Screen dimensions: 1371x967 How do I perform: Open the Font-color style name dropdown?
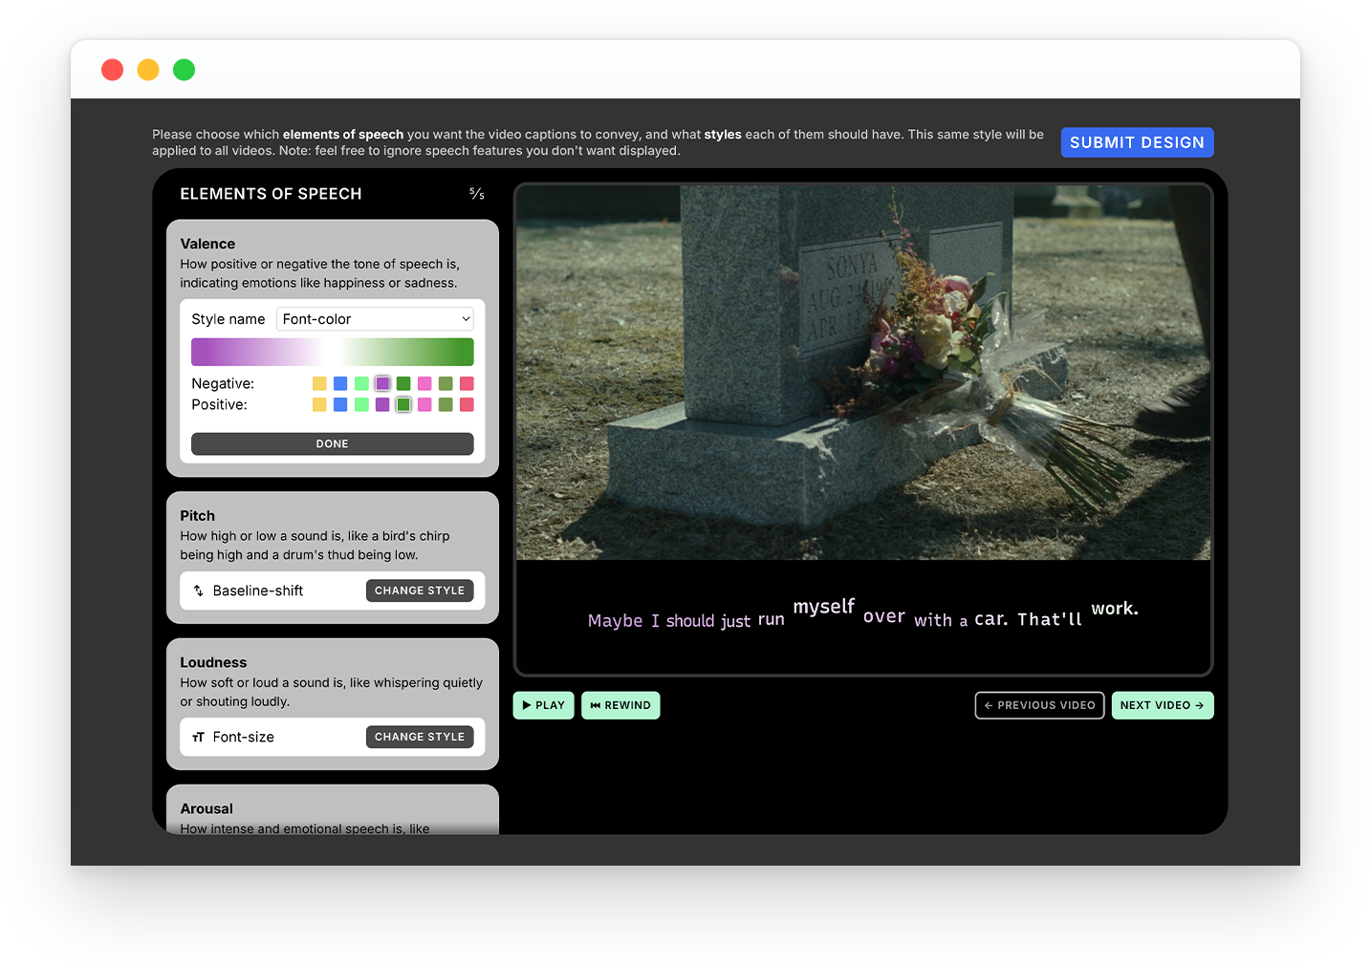(375, 318)
